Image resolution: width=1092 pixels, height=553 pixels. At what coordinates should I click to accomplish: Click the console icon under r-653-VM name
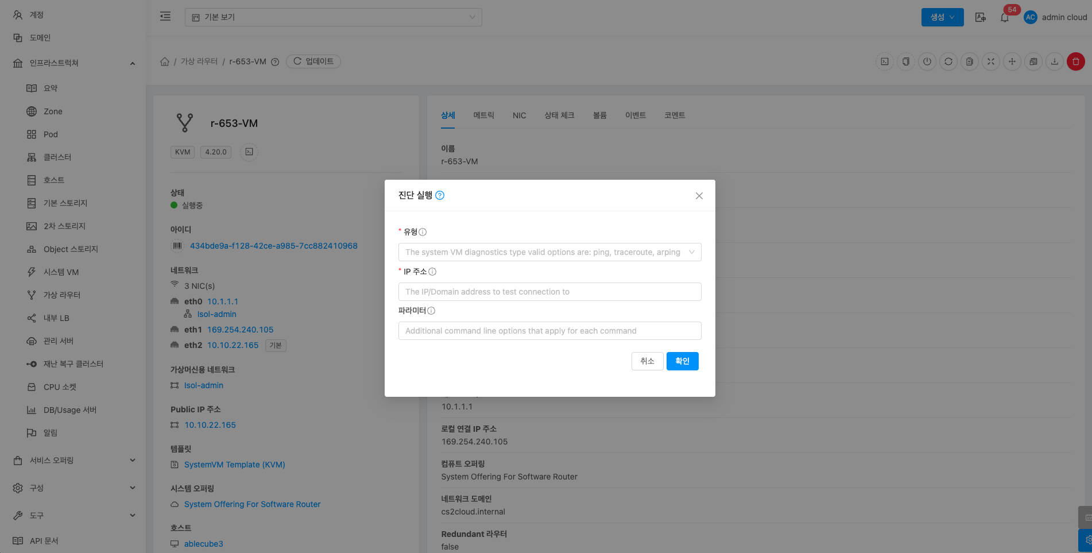[249, 152]
